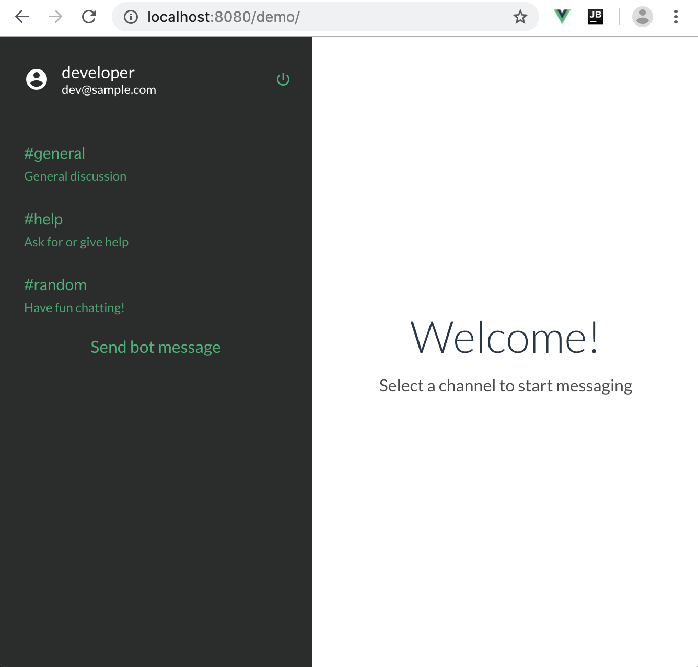Click the General discussion description

[75, 176]
